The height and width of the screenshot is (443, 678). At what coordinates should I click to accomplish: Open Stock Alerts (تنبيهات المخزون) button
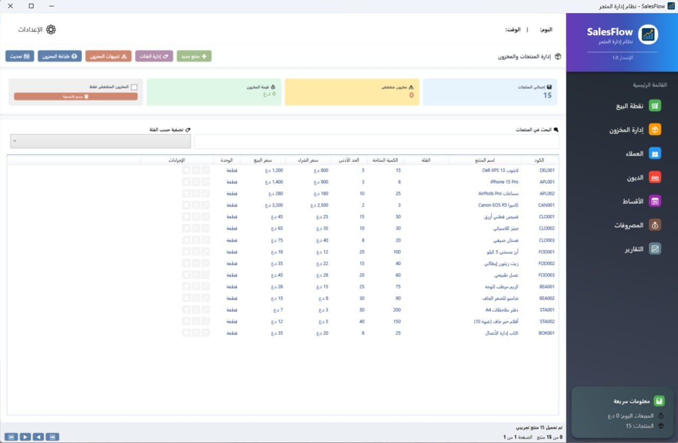(x=108, y=56)
